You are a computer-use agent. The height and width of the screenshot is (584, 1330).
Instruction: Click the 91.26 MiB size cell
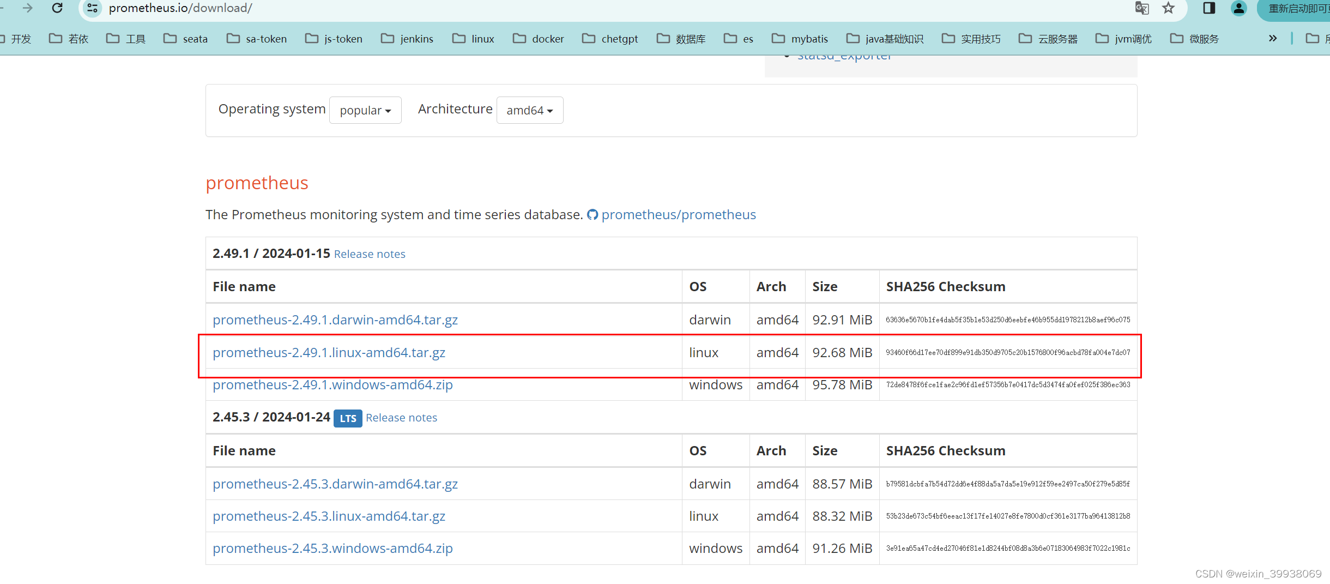coord(842,549)
